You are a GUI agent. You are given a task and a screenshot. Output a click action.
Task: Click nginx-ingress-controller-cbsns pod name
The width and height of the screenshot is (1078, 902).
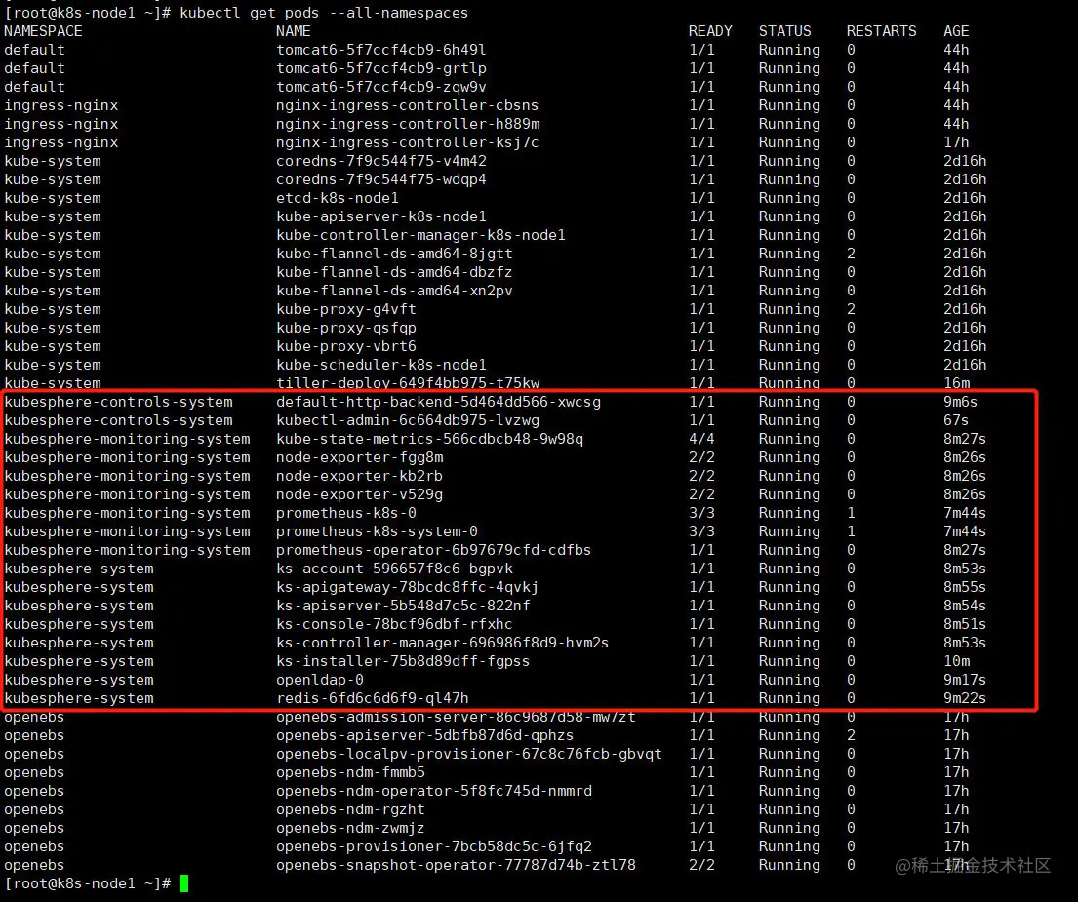coord(407,105)
